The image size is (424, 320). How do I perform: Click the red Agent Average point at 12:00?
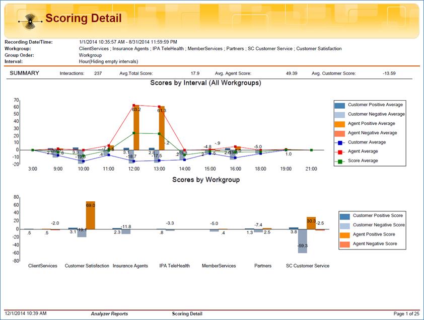tap(134, 105)
